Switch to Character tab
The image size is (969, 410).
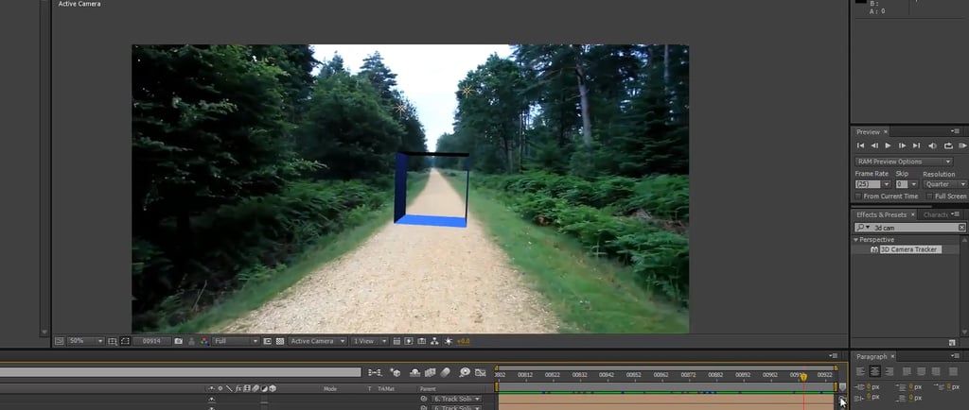tap(935, 214)
